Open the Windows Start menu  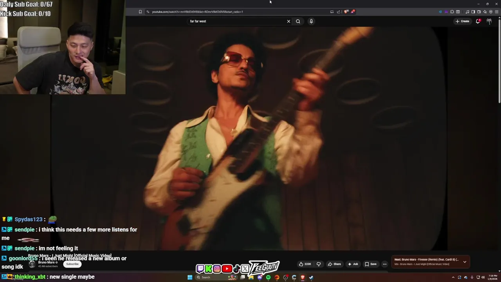190,277
